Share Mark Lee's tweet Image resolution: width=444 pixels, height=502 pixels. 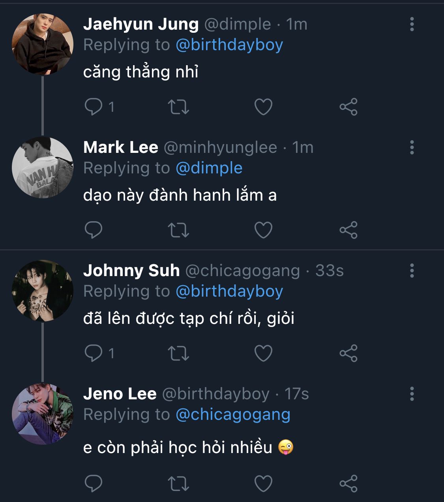tap(348, 230)
